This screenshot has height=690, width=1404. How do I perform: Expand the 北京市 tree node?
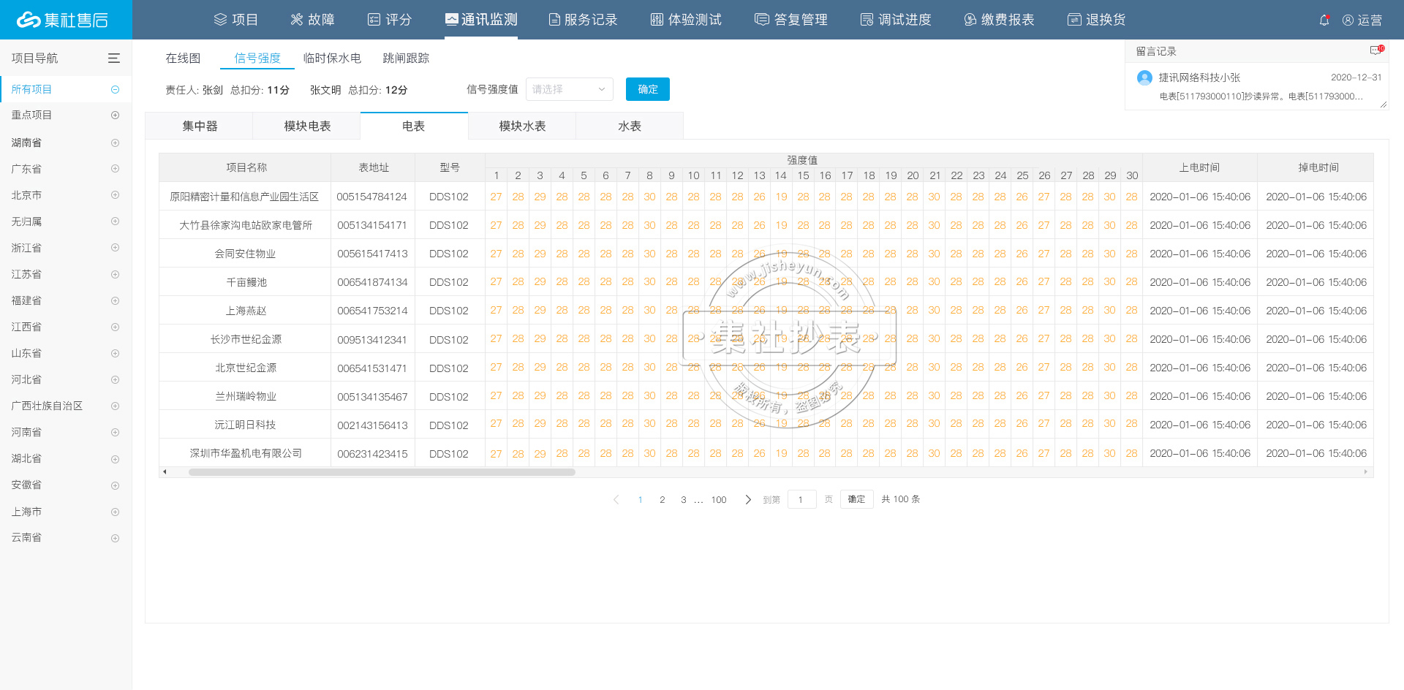(115, 195)
